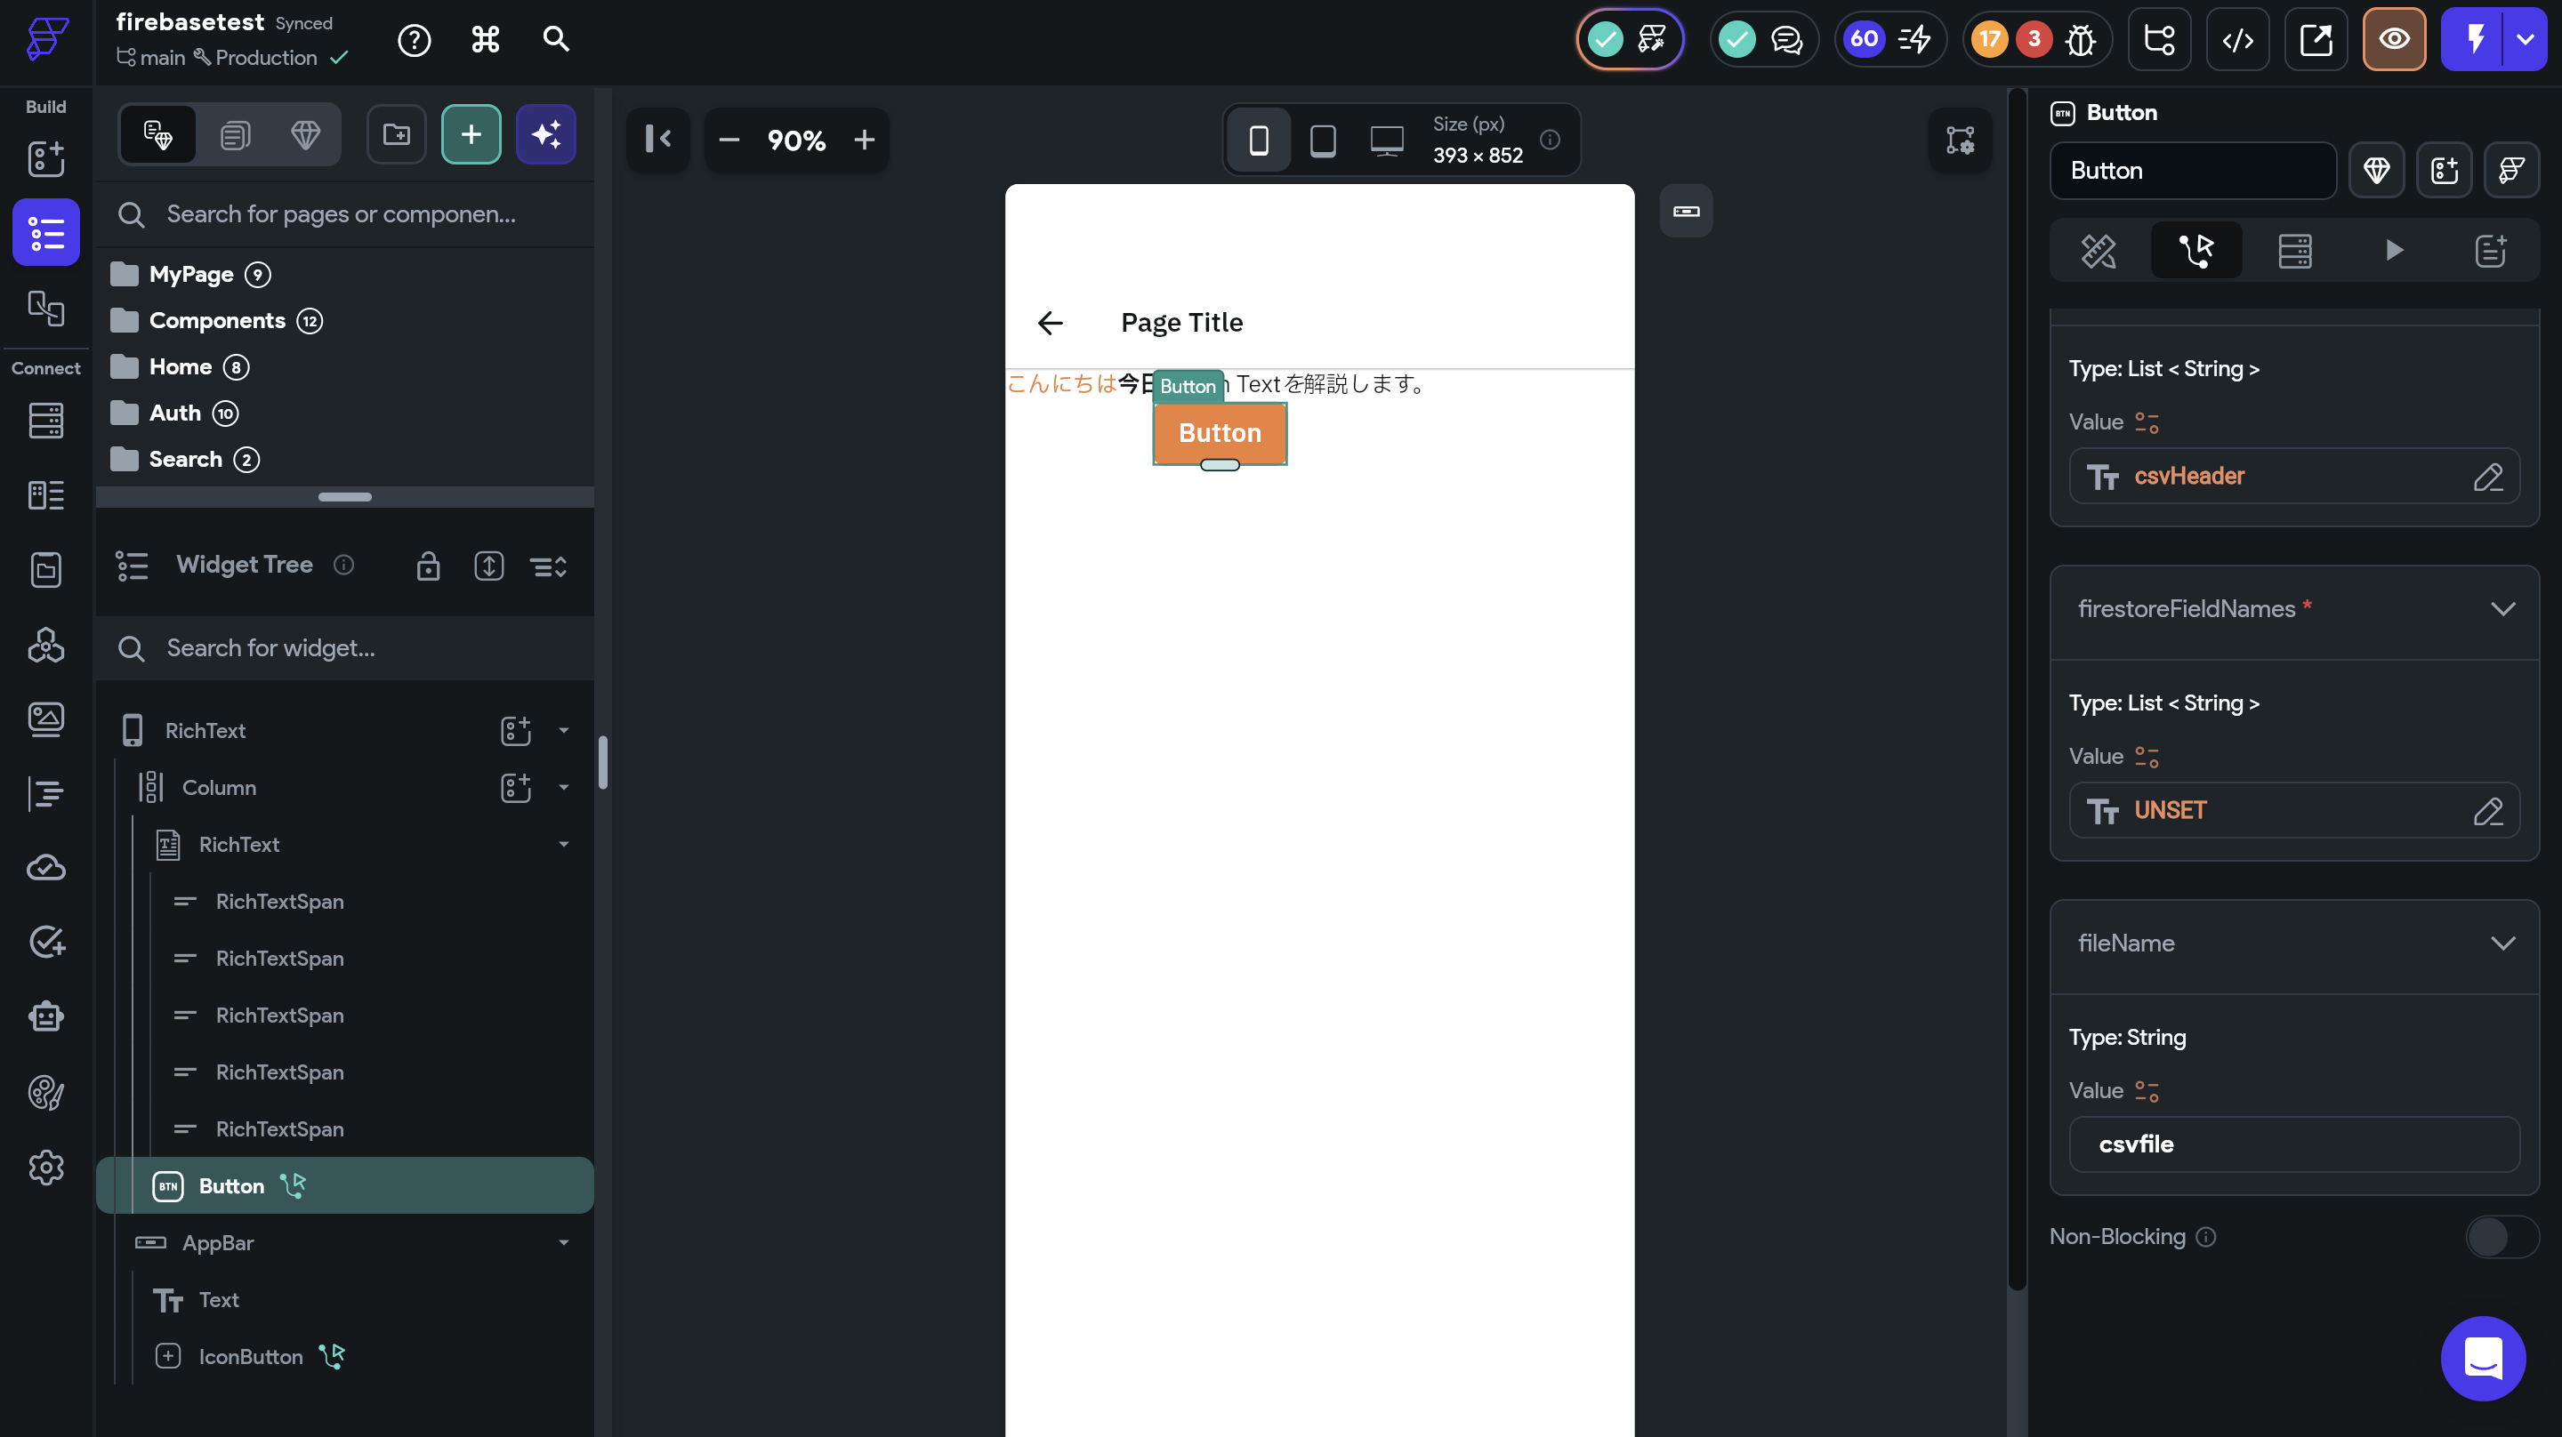Open the branching menu icon
Viewport: 2562px width, 1437px height.
(2158, 40)
